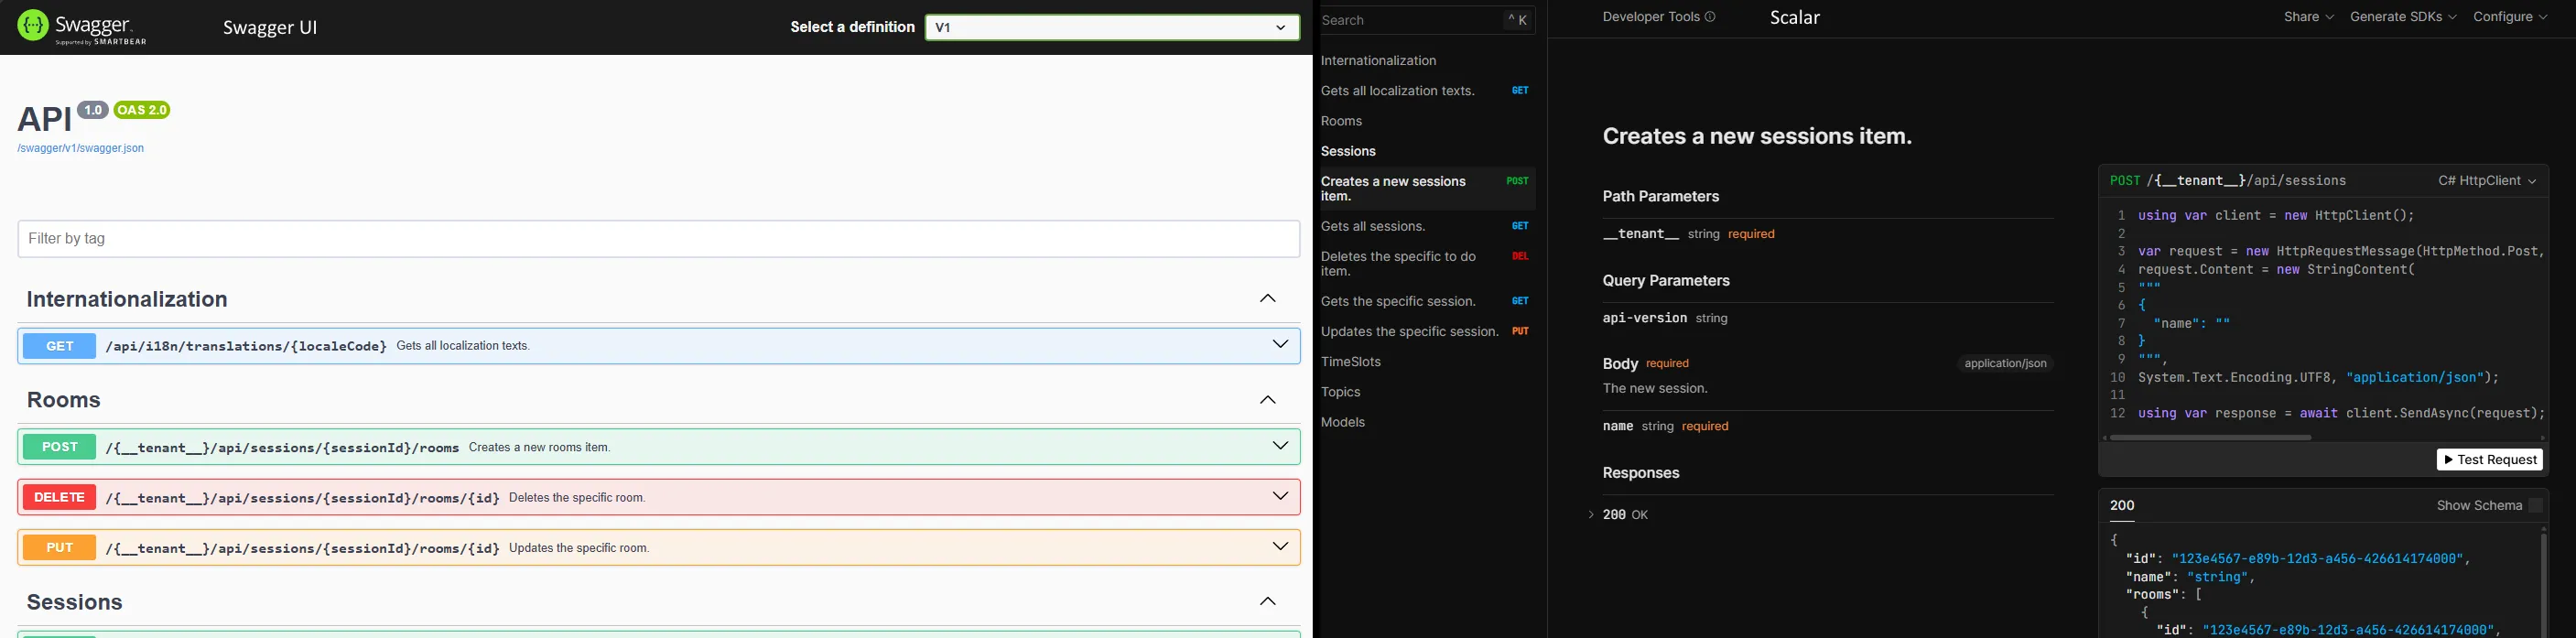Click the Scalar Search field
2576x638 pixels.
[1426, 20]
